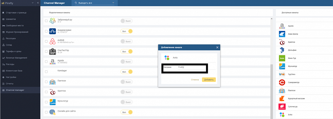
Task: Close the Добавление канала dialog
Action: coord(217,48)
